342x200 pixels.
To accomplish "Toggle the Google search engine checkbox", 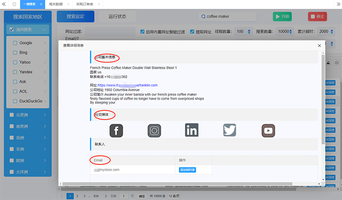I will (x=15, y=43).
